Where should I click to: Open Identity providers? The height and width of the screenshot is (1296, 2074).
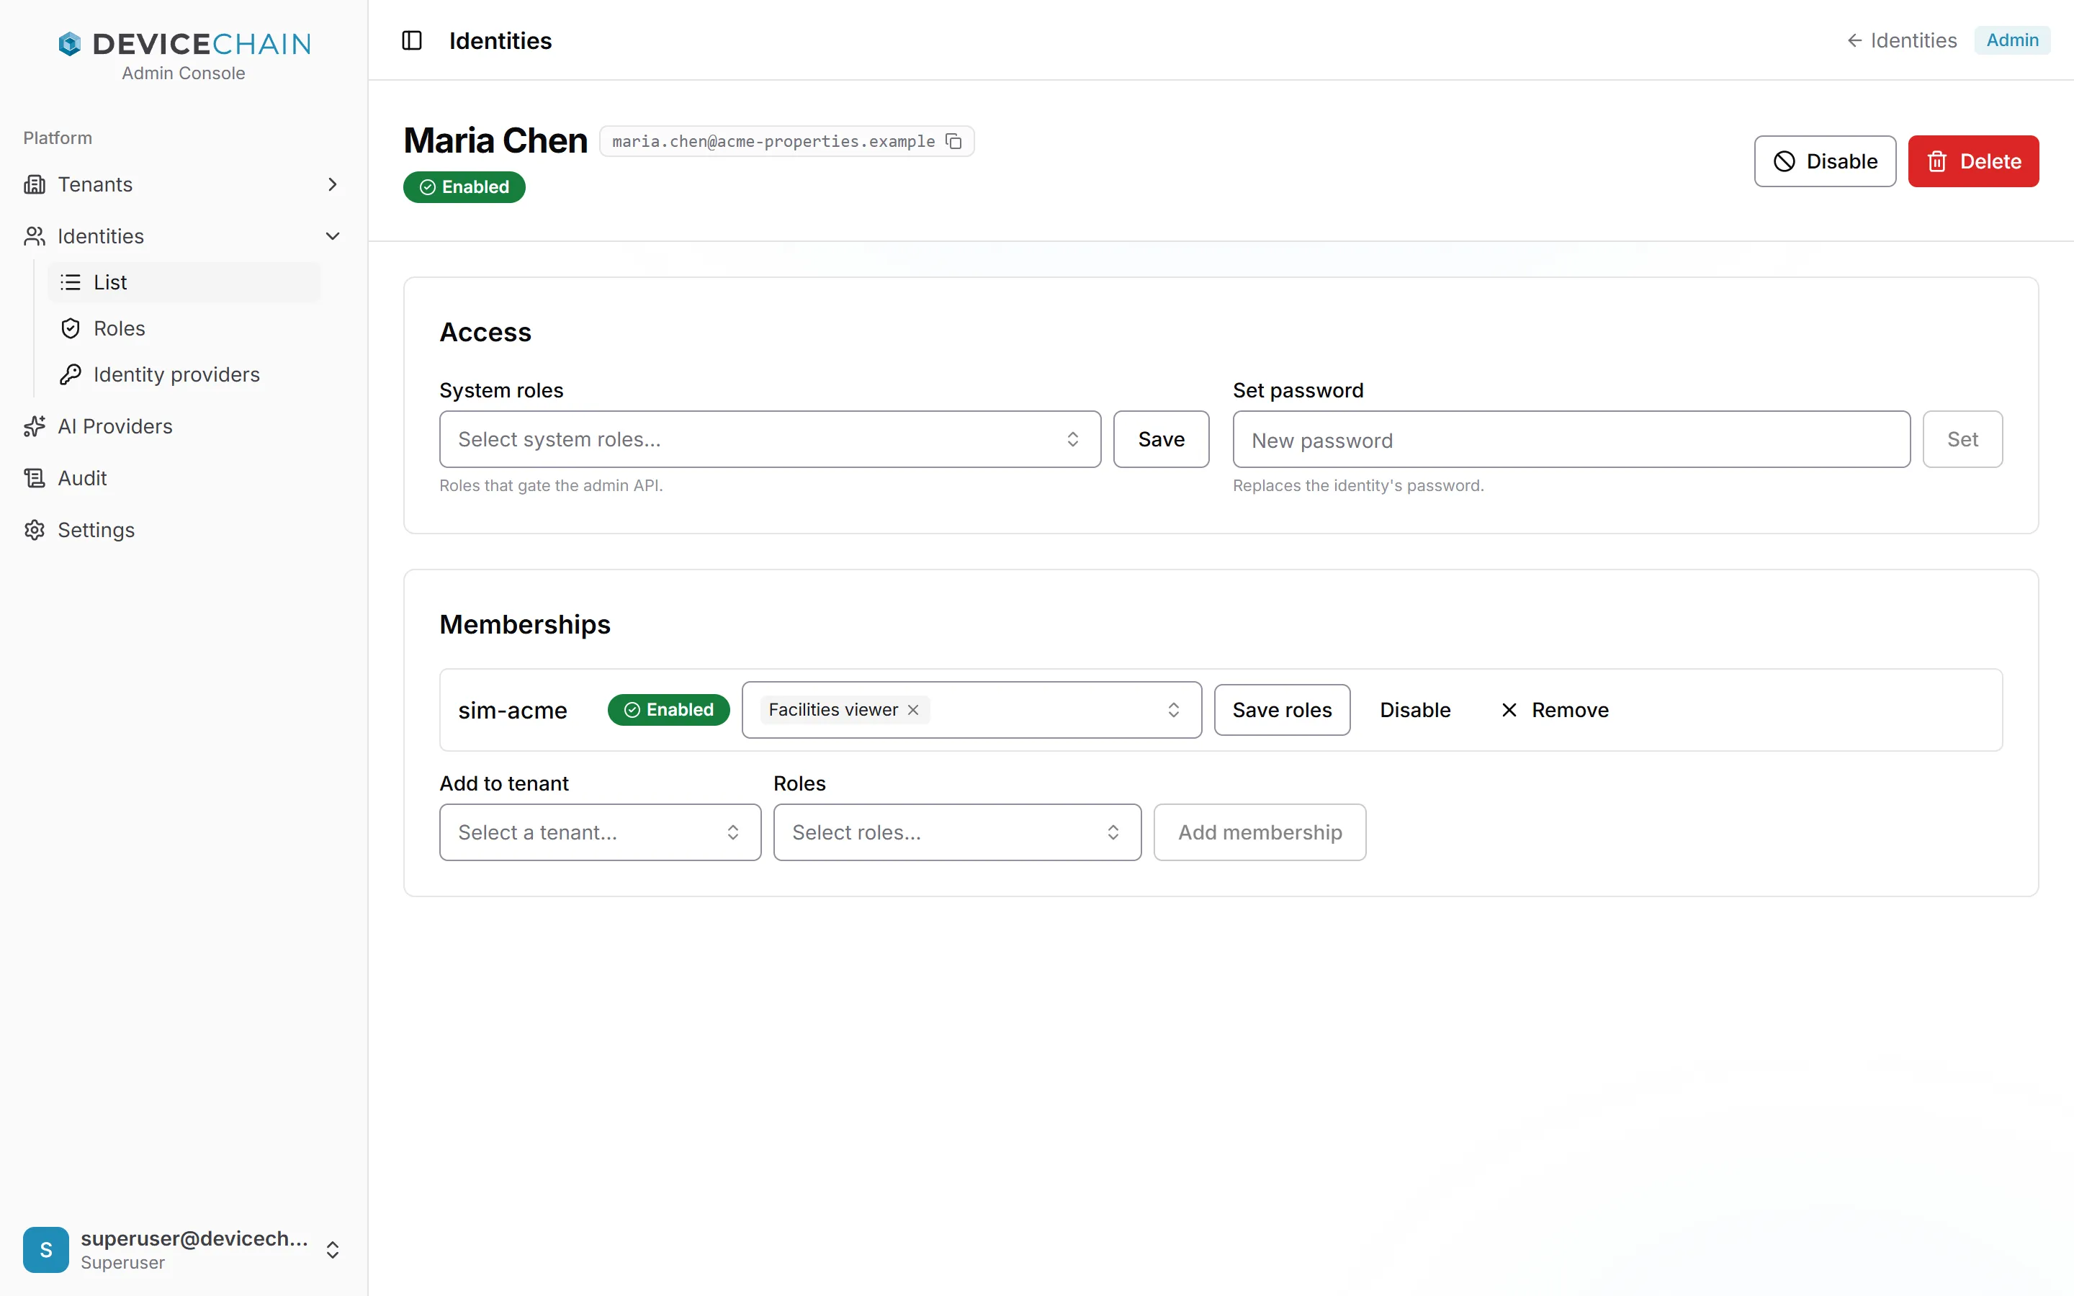[x=184, y=374]
